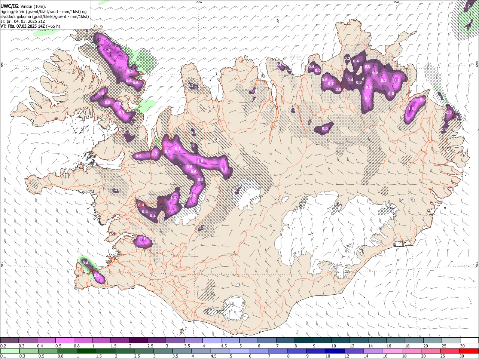The height and width of the screenshot is (359, 479).
Task: Select the snow legend swatch between 3 and 3.5
Action: pyautogui.click(x=175, y=340)
